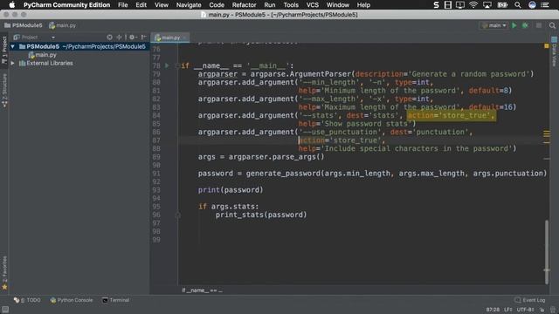Open the Edit menu

coord(141,5)
